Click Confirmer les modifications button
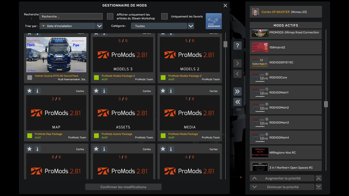Image resolution: width=349 pixels, height=196 pixels. 123,187
